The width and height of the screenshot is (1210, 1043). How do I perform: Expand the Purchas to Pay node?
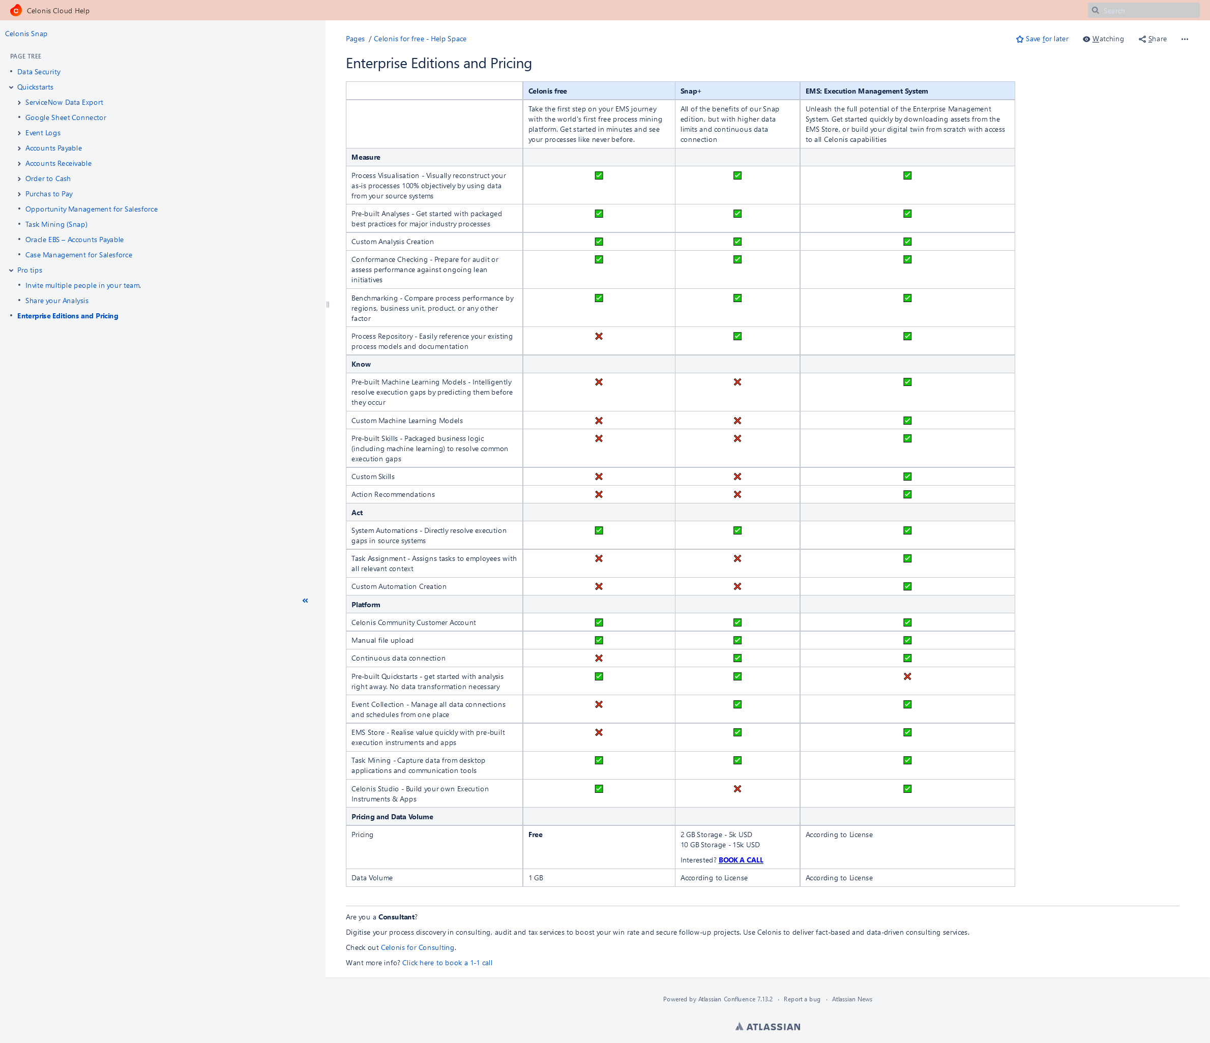point(19,194)
